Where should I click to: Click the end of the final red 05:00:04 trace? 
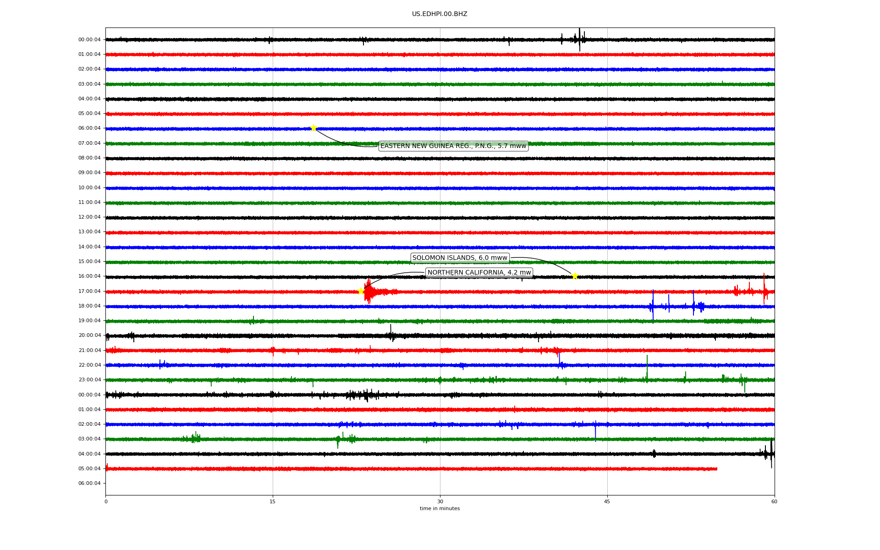716,469
